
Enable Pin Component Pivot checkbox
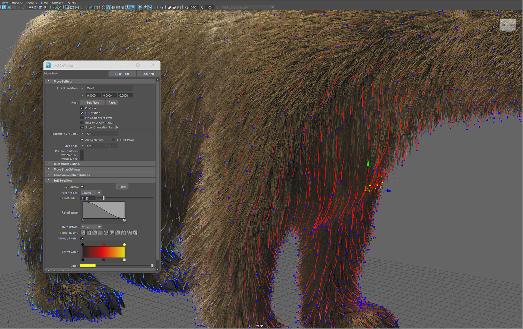[x=82, y=118]
